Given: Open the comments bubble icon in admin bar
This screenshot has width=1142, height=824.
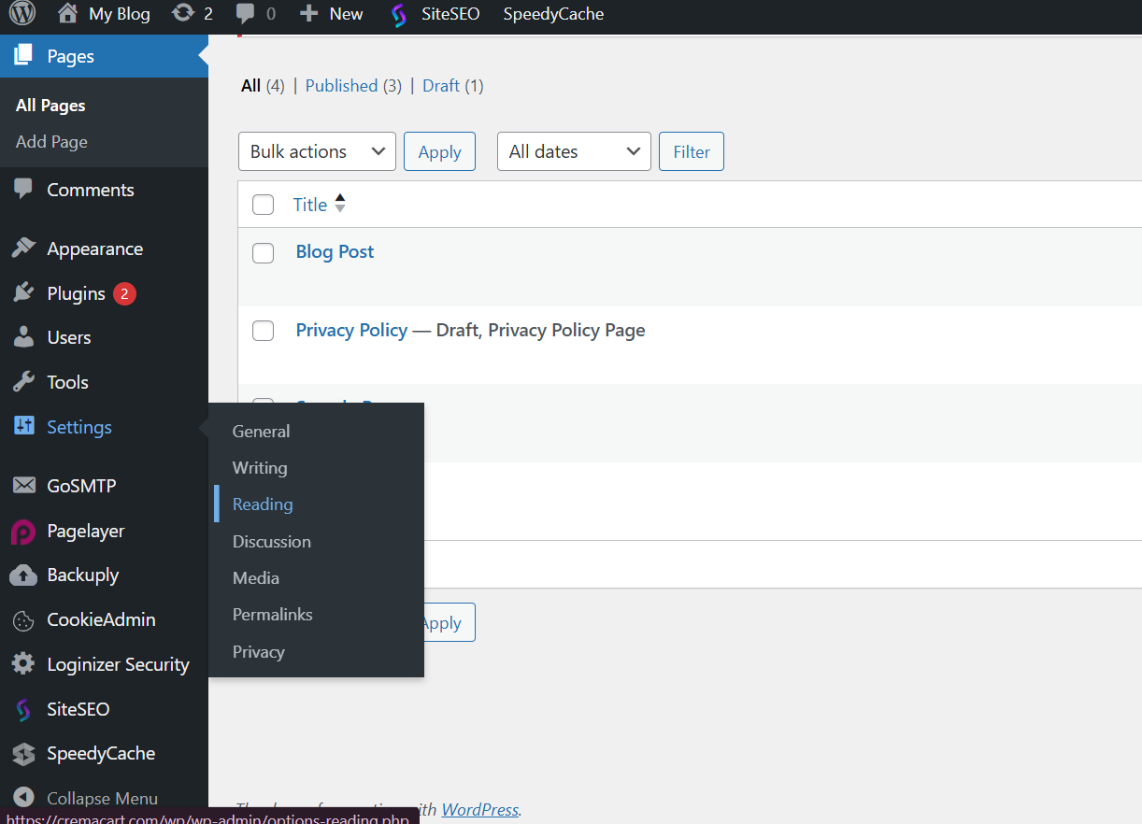Looking at the screenshot, I should click(246, 14).
